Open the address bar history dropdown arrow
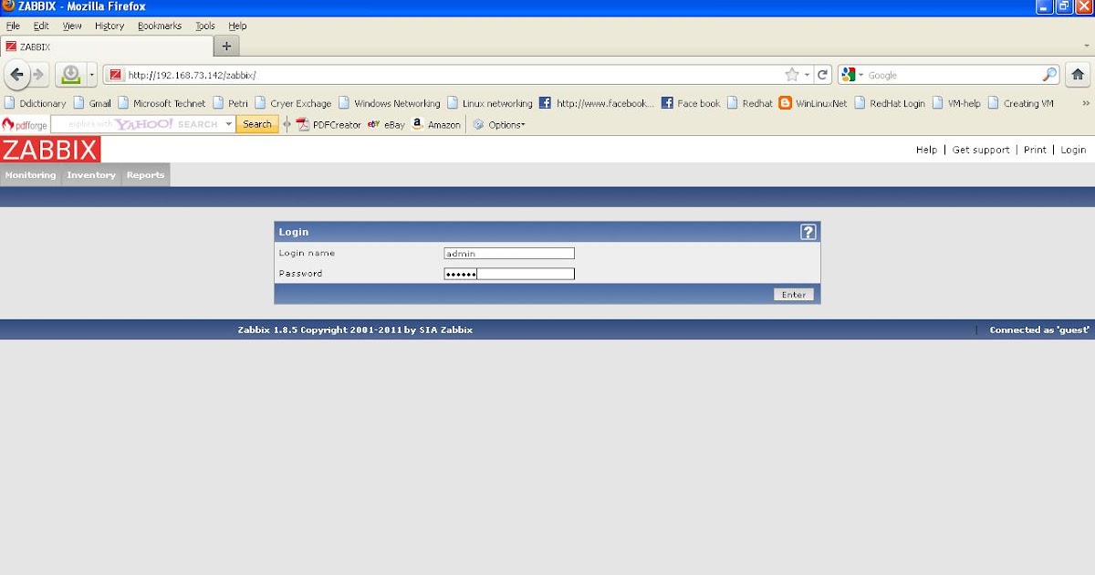This screenshot has width=1095, height=575. (x=807, y=75)
